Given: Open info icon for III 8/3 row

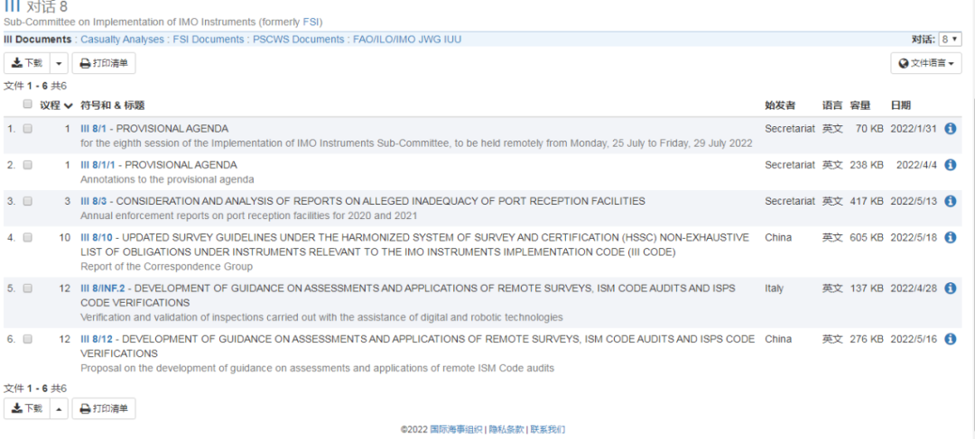Looking at the screenshot, I should pos(950,201).
